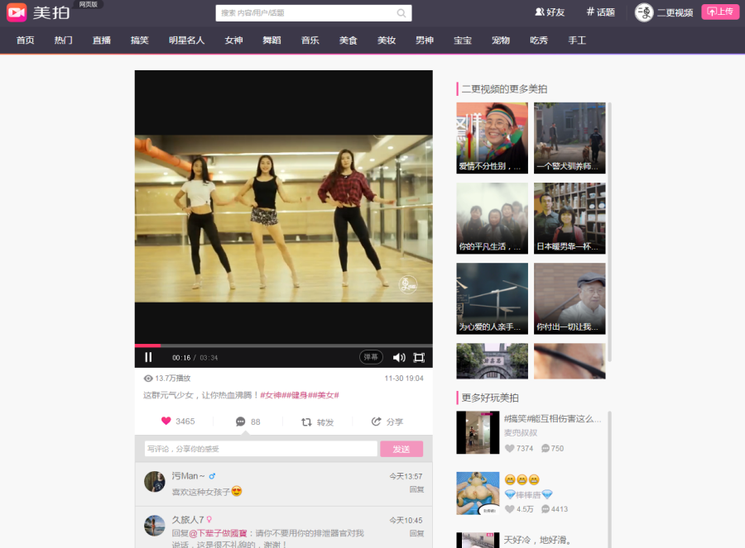Open 为心爱的人亲手 video thumbnail
Viewport: 745px width, 548px height.
493,298
